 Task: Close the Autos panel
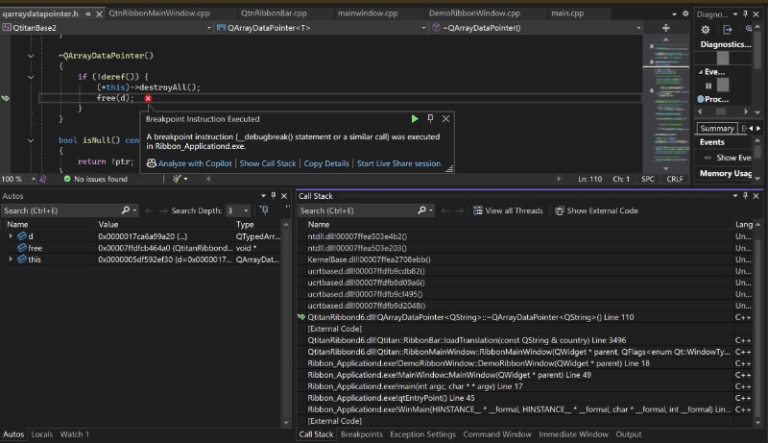[x=284, y=196]
